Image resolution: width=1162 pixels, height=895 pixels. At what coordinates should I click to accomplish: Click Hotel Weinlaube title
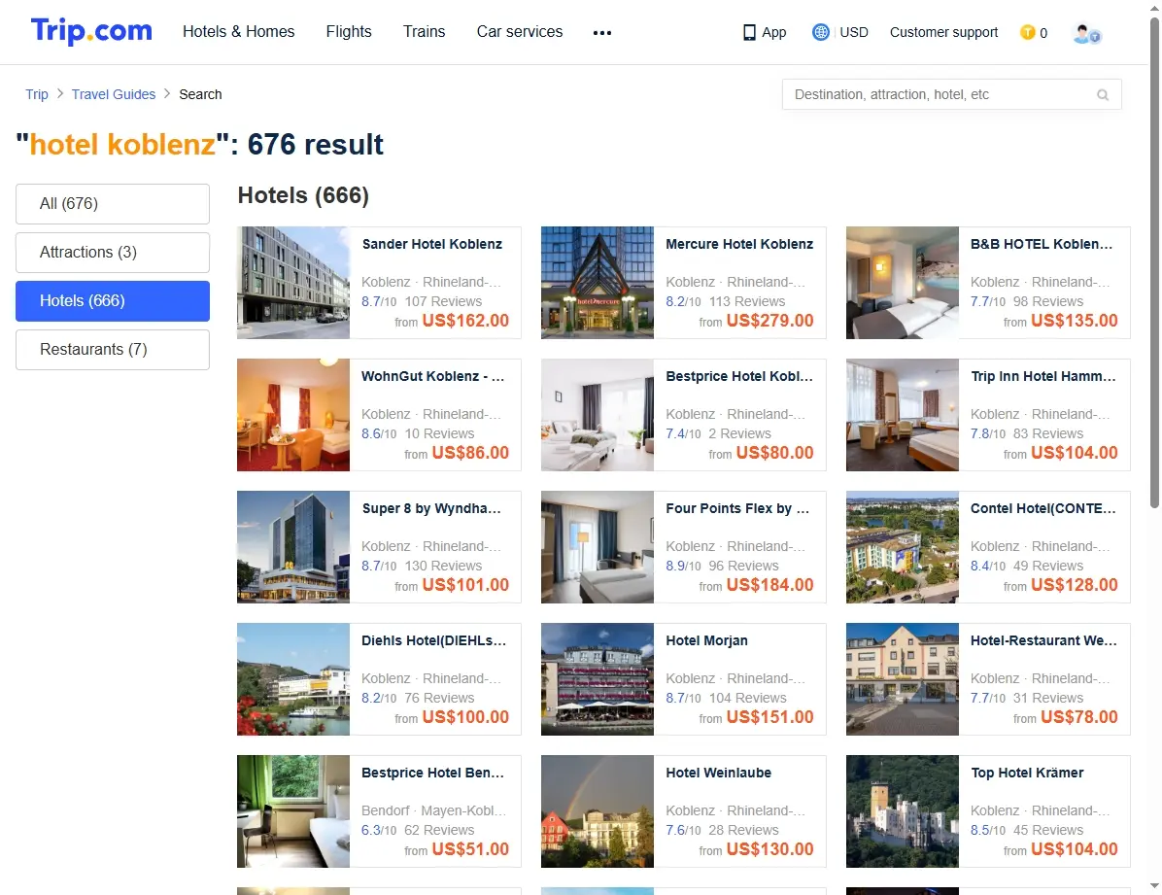coord(718,773)
